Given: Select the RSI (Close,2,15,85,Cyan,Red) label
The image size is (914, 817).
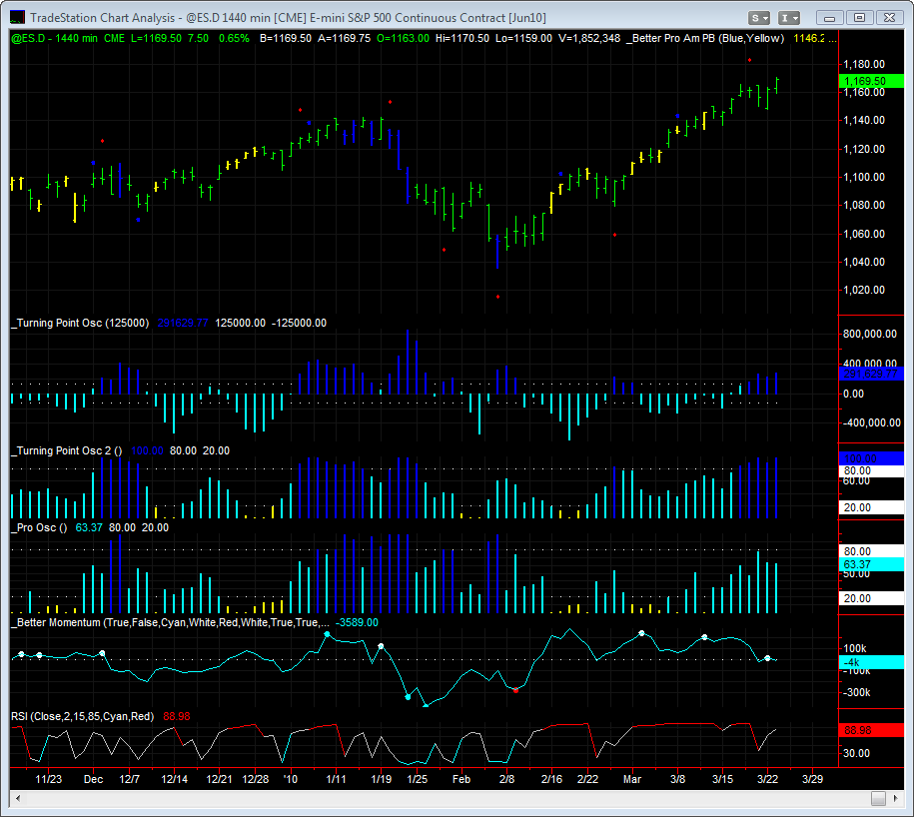Looking at the screenshot, I should coord(82,717).
